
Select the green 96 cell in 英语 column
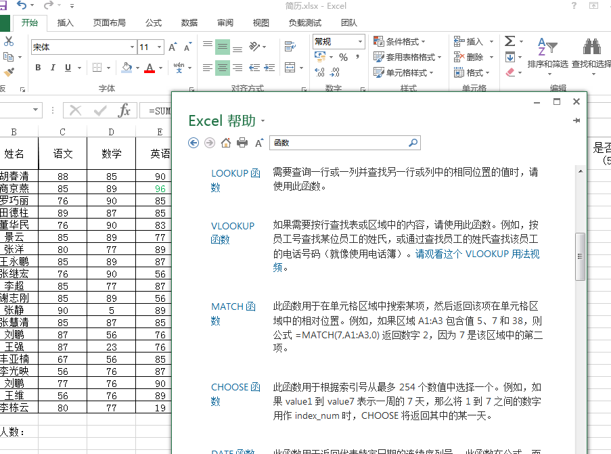coord(160,189)
